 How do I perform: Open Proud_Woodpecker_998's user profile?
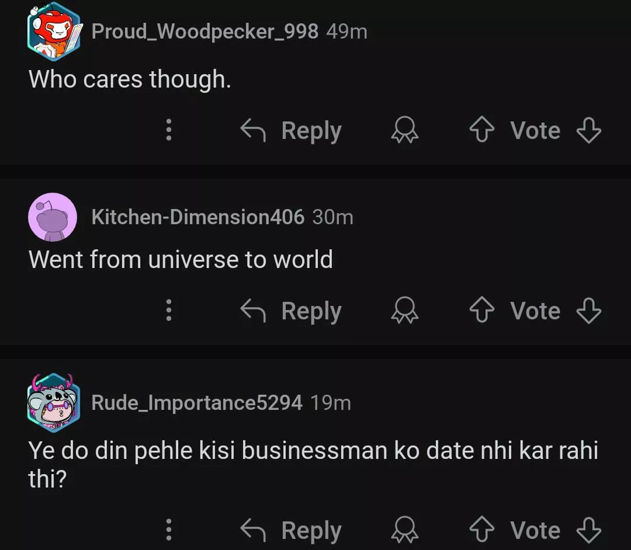[x=204, y=31]
